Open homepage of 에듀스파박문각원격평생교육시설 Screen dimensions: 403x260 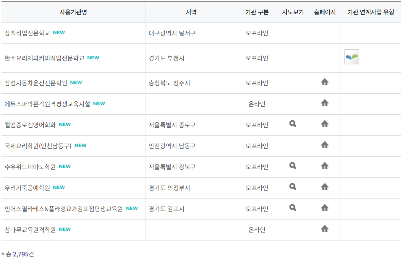click(324, 103)
